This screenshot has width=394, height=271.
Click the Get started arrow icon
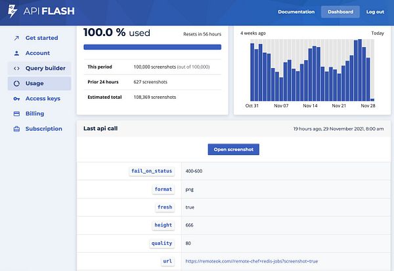(x=16, y=38)
